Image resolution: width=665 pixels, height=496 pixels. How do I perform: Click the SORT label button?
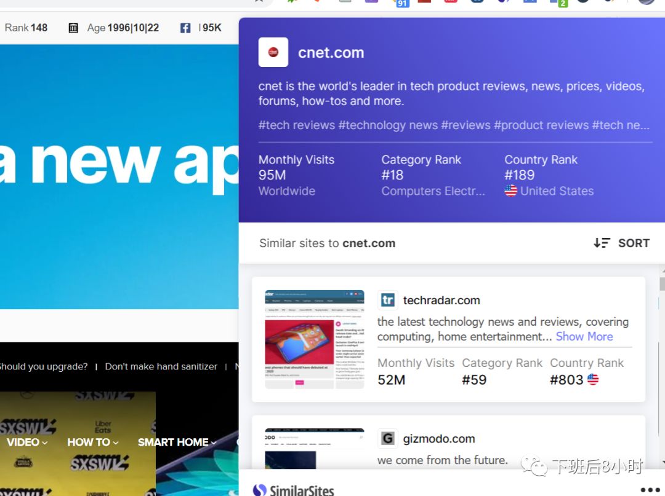[x=634, y=243]
